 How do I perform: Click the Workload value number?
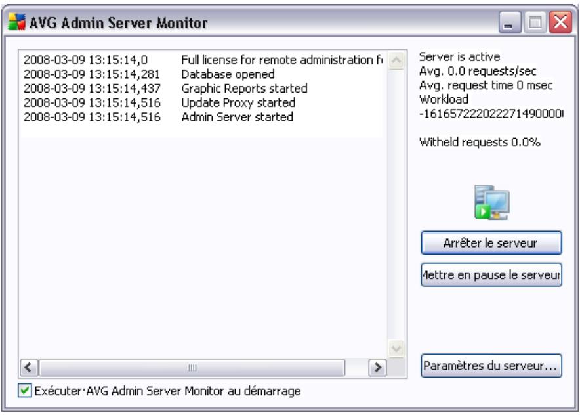491,114
